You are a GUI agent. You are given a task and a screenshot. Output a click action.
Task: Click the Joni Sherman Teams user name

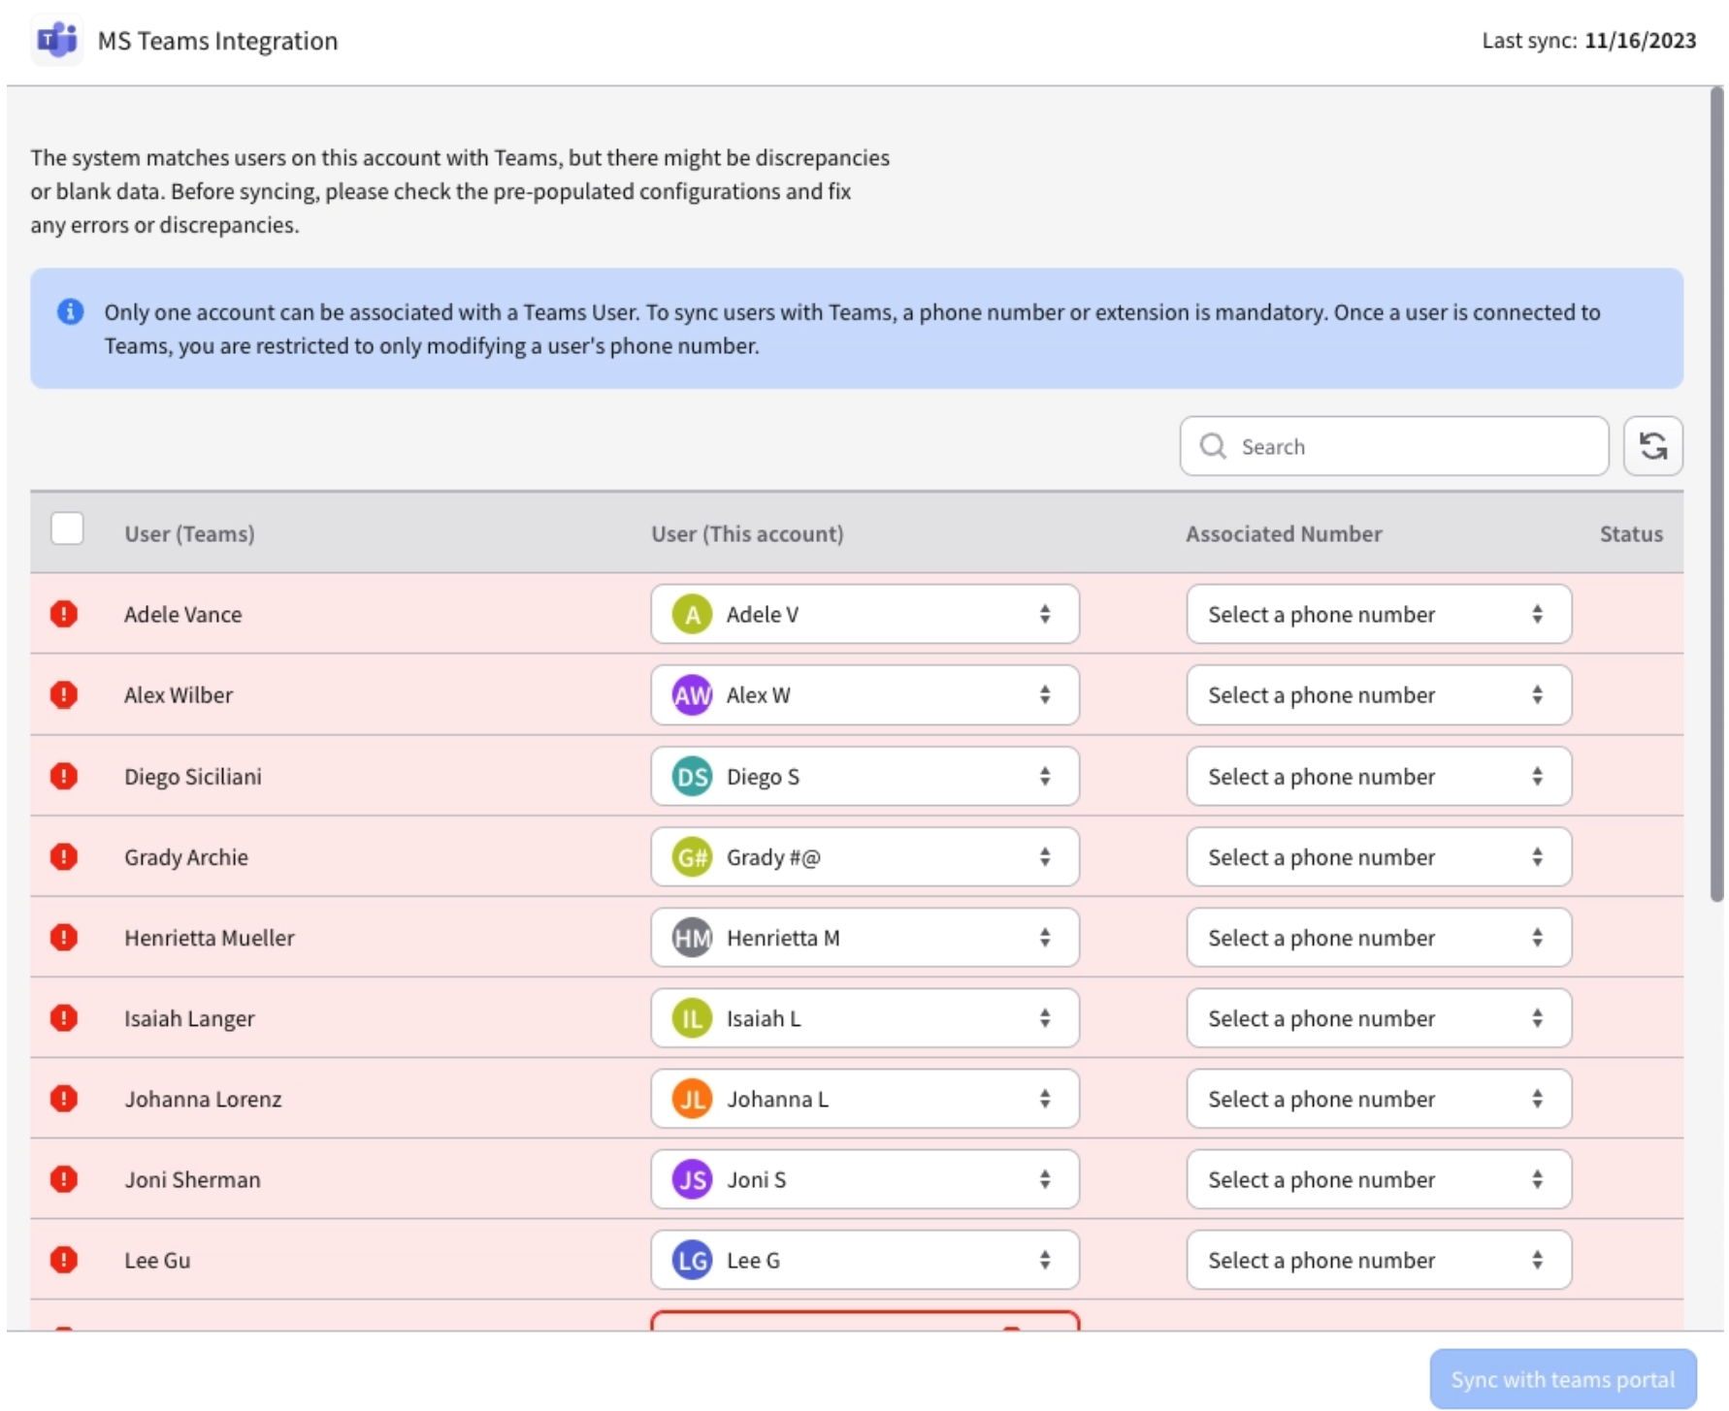(192, 1178)
